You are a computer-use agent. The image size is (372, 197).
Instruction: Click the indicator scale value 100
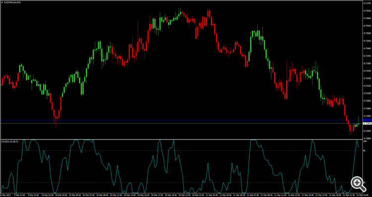tap(365, 141)
